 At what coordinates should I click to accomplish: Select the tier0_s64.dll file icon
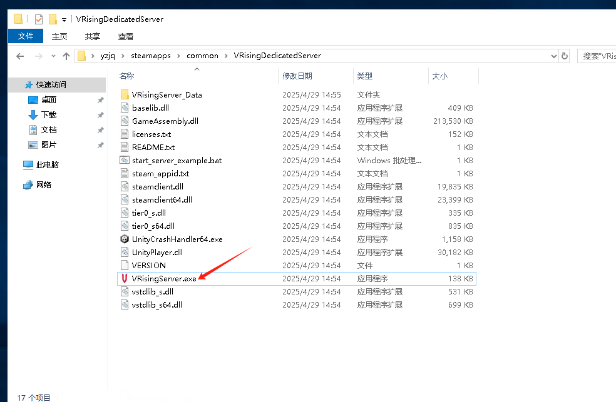[x=125, y=226]
